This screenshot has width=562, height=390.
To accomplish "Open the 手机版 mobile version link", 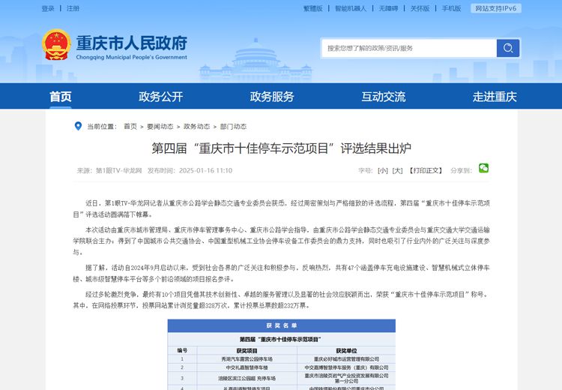I will click(x=451, y=8).
